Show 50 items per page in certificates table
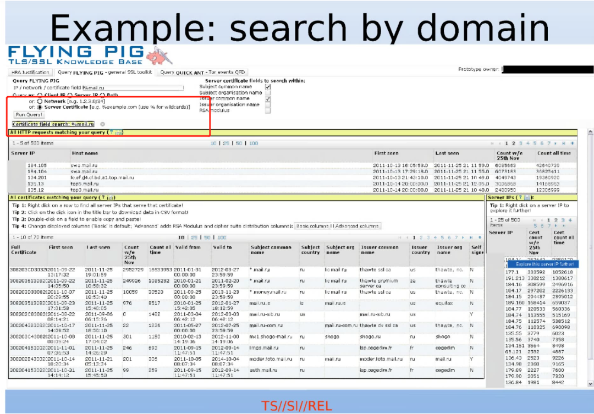The height and width of the screenshot is (414, 594). [207, 238]
